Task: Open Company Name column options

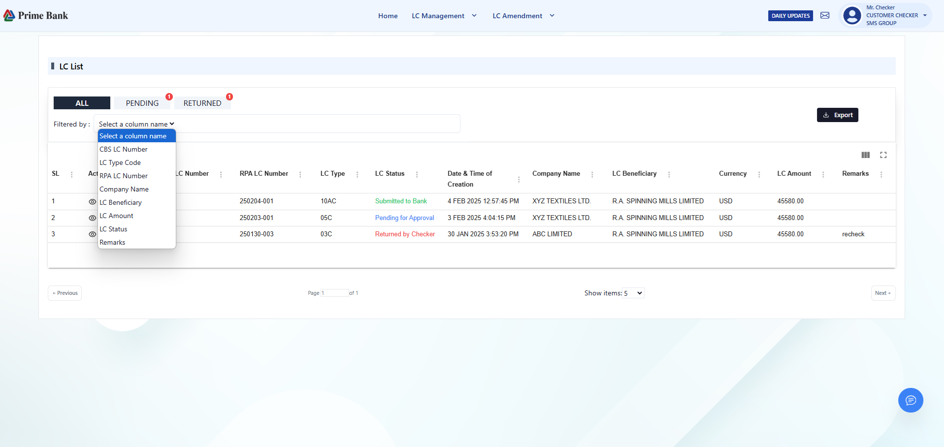Action: click(x=592, y=174)
